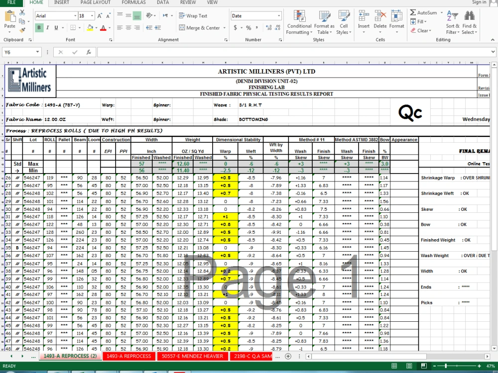
Task: Click Merge & Center button
Action: (x=200, y=28)
